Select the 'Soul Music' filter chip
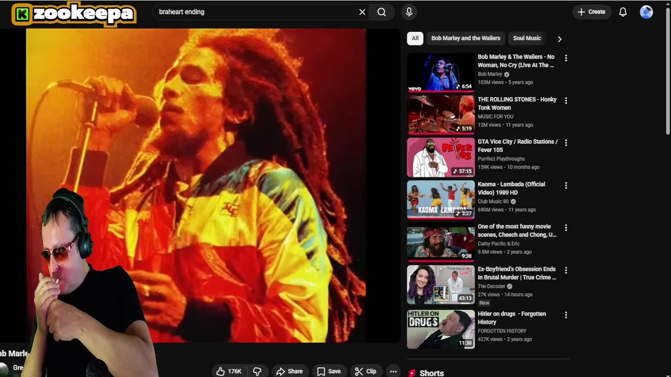Viewport: 671px width, 377px height. point(527,38)
